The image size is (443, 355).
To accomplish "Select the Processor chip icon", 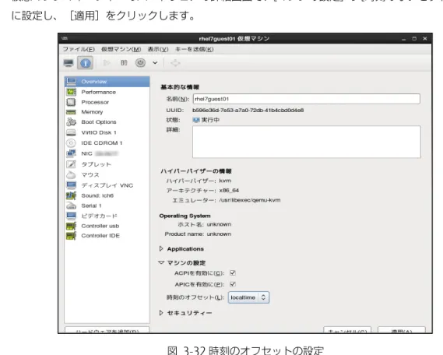I will [x=71, y=102].
